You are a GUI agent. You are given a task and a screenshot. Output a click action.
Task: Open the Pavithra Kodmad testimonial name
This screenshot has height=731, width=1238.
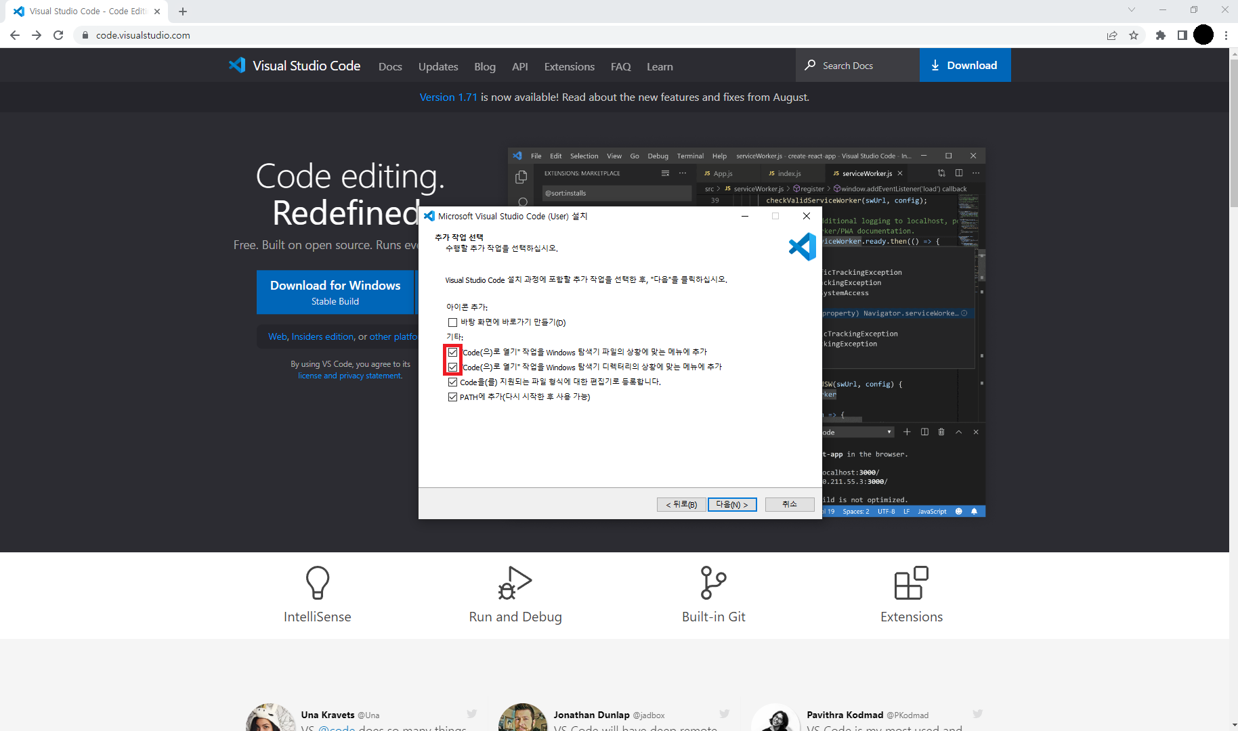click(x=845, y=715)
